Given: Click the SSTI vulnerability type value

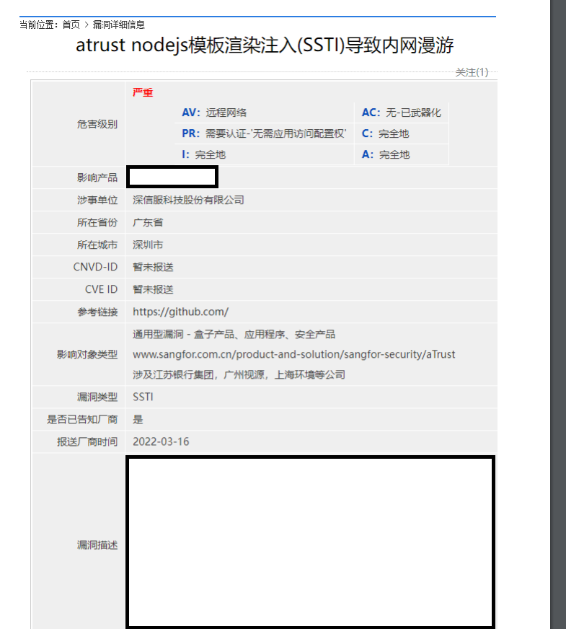Looking at the screenshot, I should (143, 397).
